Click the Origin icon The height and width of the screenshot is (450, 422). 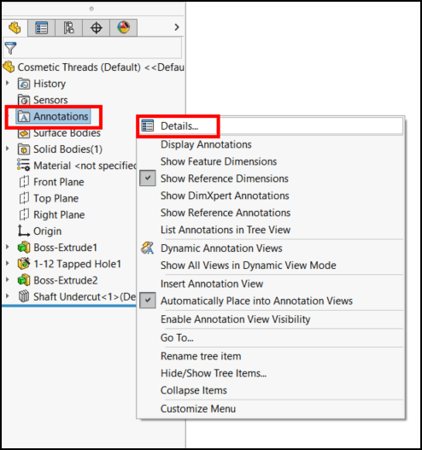click(24, 231)
